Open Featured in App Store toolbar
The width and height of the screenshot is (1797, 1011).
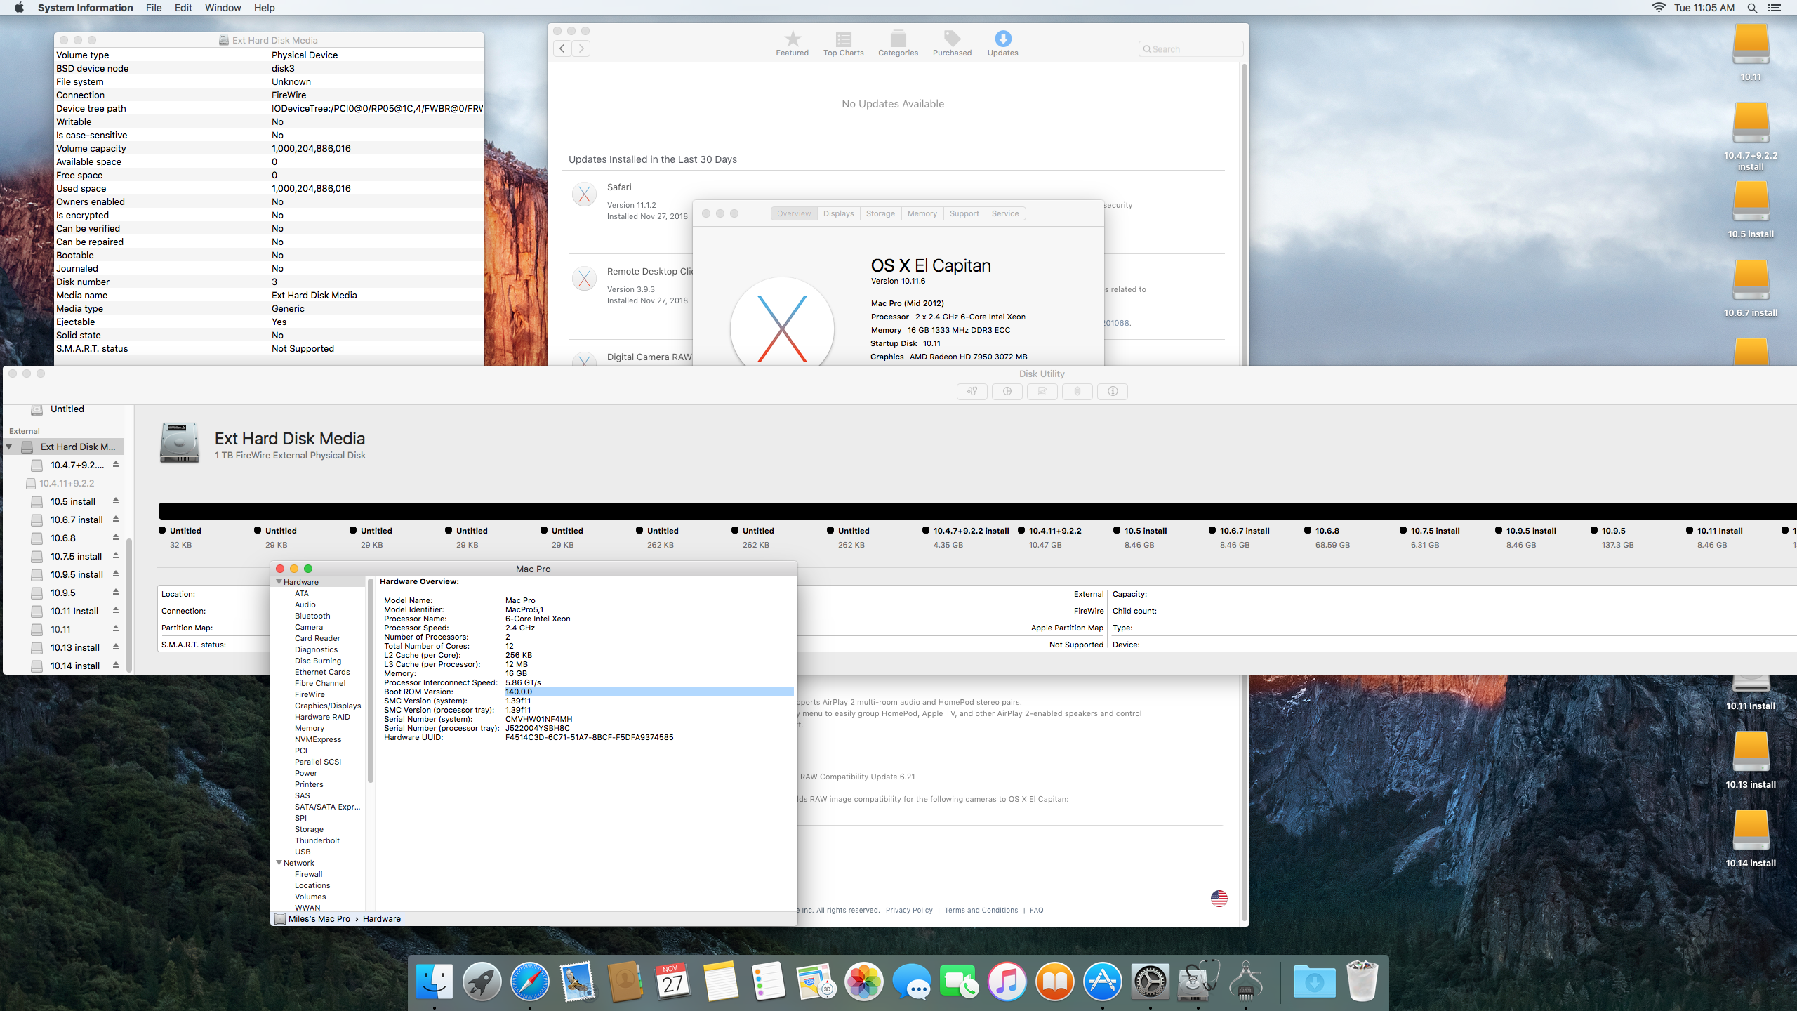[x=792, y=44]
